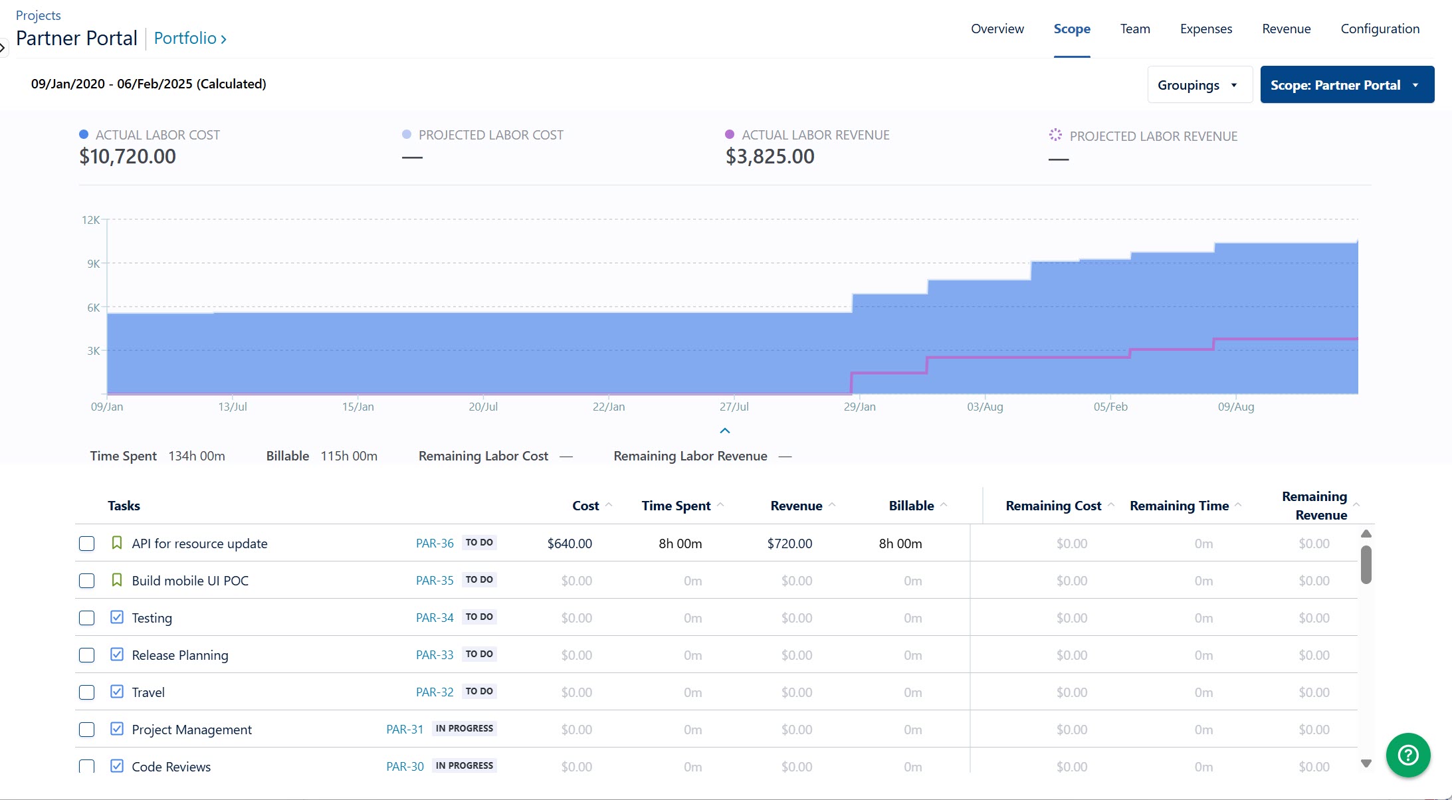Open the green help question mark button
The height and width of the screenshot is (800, 1452).
(x=1408, y=755)
